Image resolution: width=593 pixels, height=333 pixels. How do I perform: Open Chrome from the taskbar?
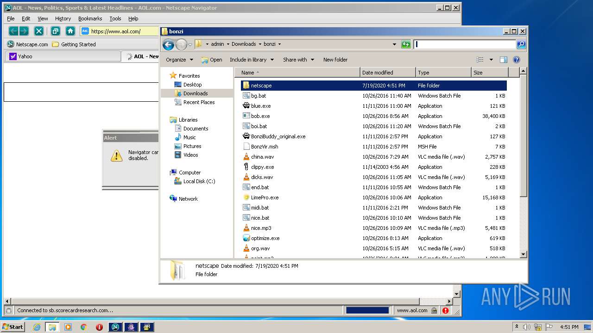(83, 327)
